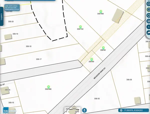Click the coordinates readout box
Screen dimensions: 150x114
[x=134, y=110]
